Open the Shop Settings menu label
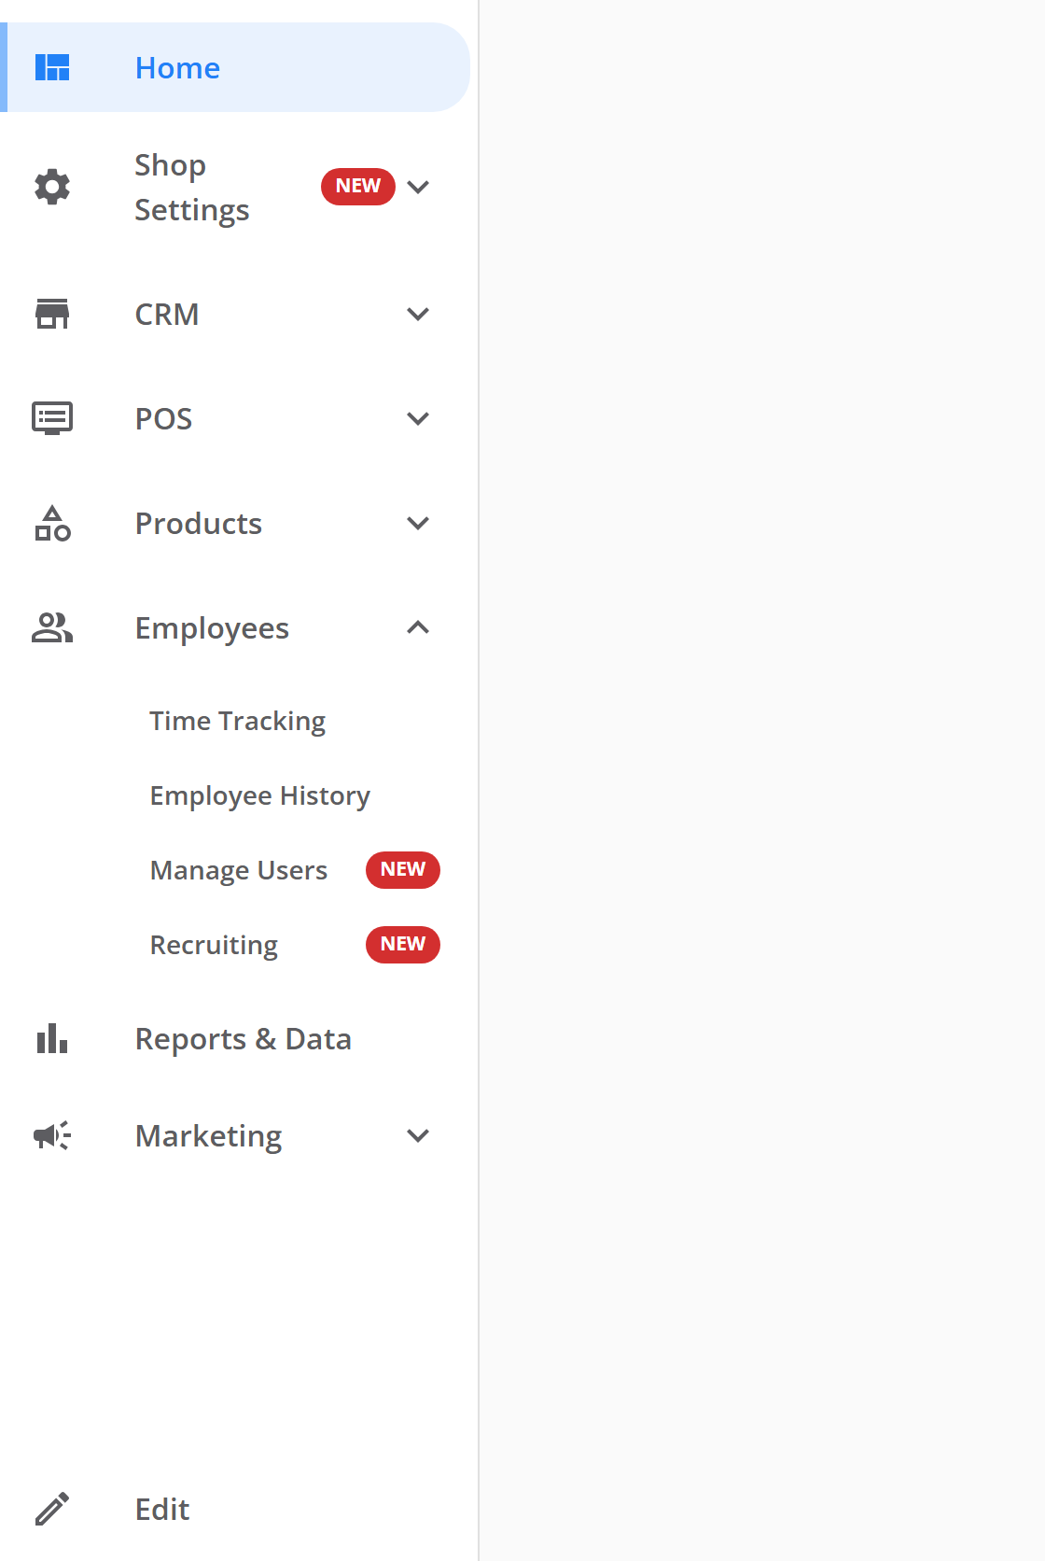This screenshot has width=1045, height=1561. [x=192, y=188]
